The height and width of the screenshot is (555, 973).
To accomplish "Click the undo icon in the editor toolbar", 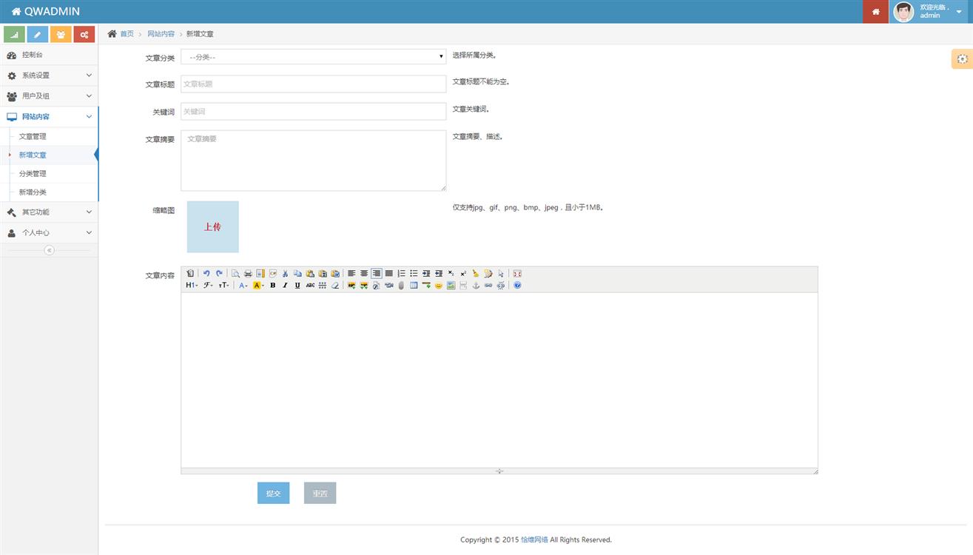I will tap(206, 273).
